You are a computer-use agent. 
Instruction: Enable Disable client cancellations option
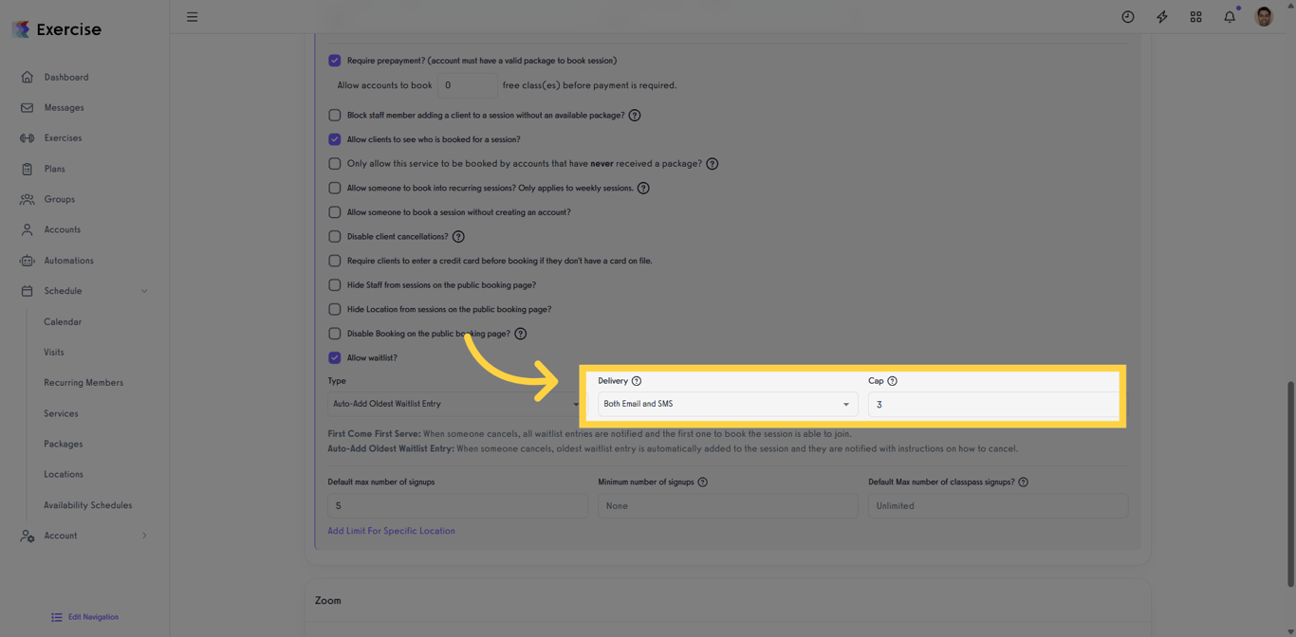[334, 236]
